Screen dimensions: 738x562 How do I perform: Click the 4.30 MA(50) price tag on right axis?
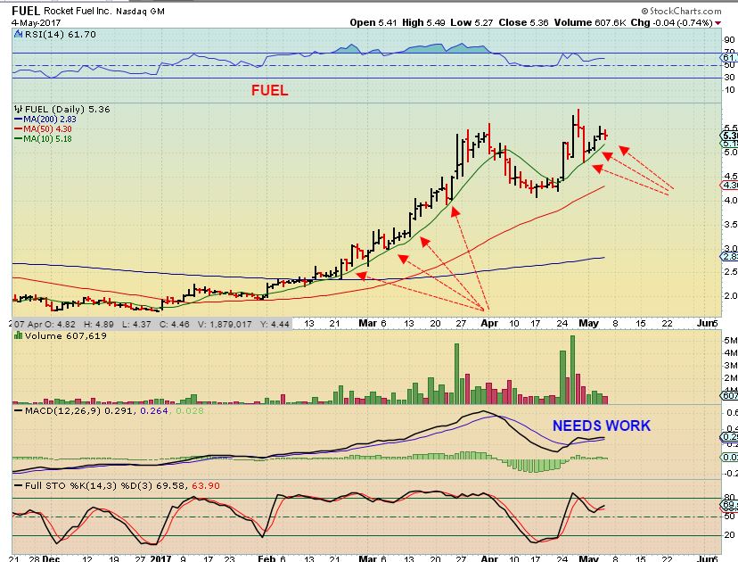729,186
